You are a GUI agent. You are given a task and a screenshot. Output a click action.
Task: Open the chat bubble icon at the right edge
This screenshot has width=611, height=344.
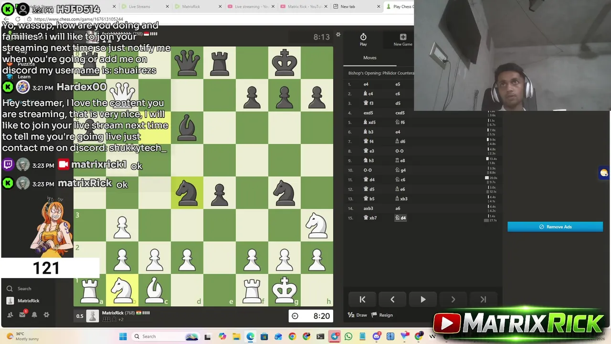[604, 173]
